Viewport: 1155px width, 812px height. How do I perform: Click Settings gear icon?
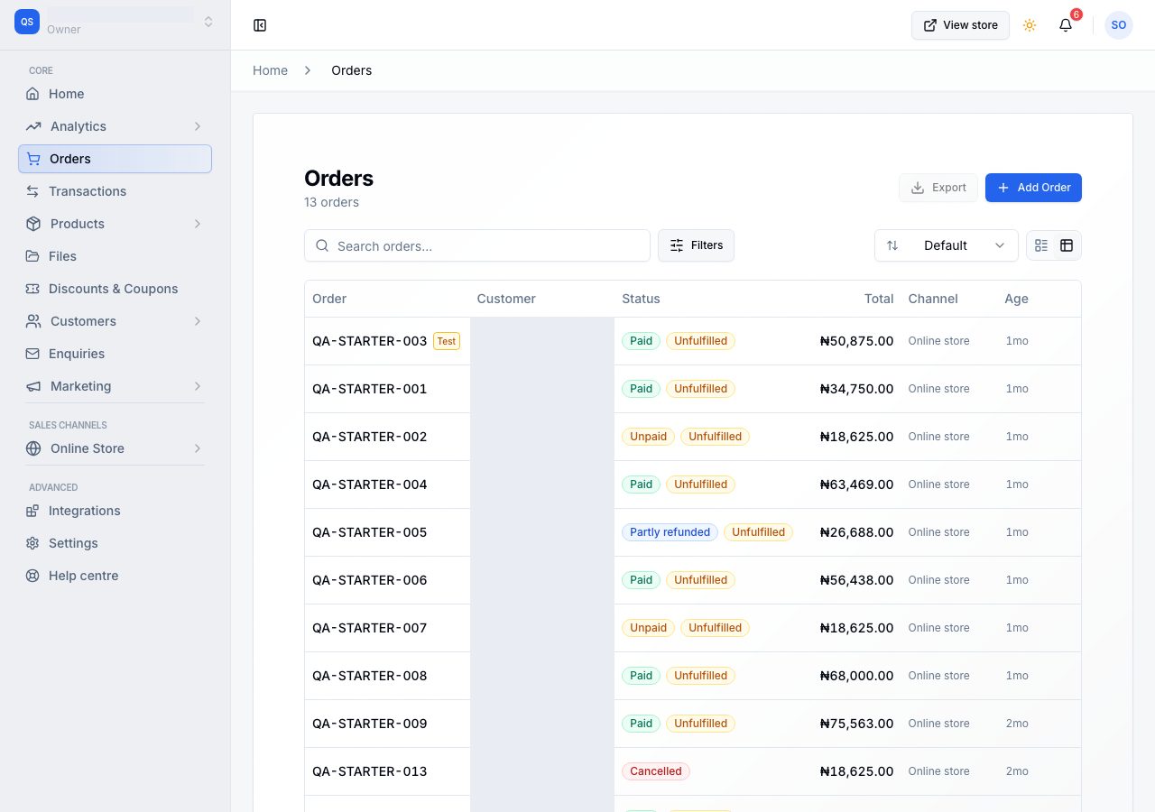pos(32,543)
